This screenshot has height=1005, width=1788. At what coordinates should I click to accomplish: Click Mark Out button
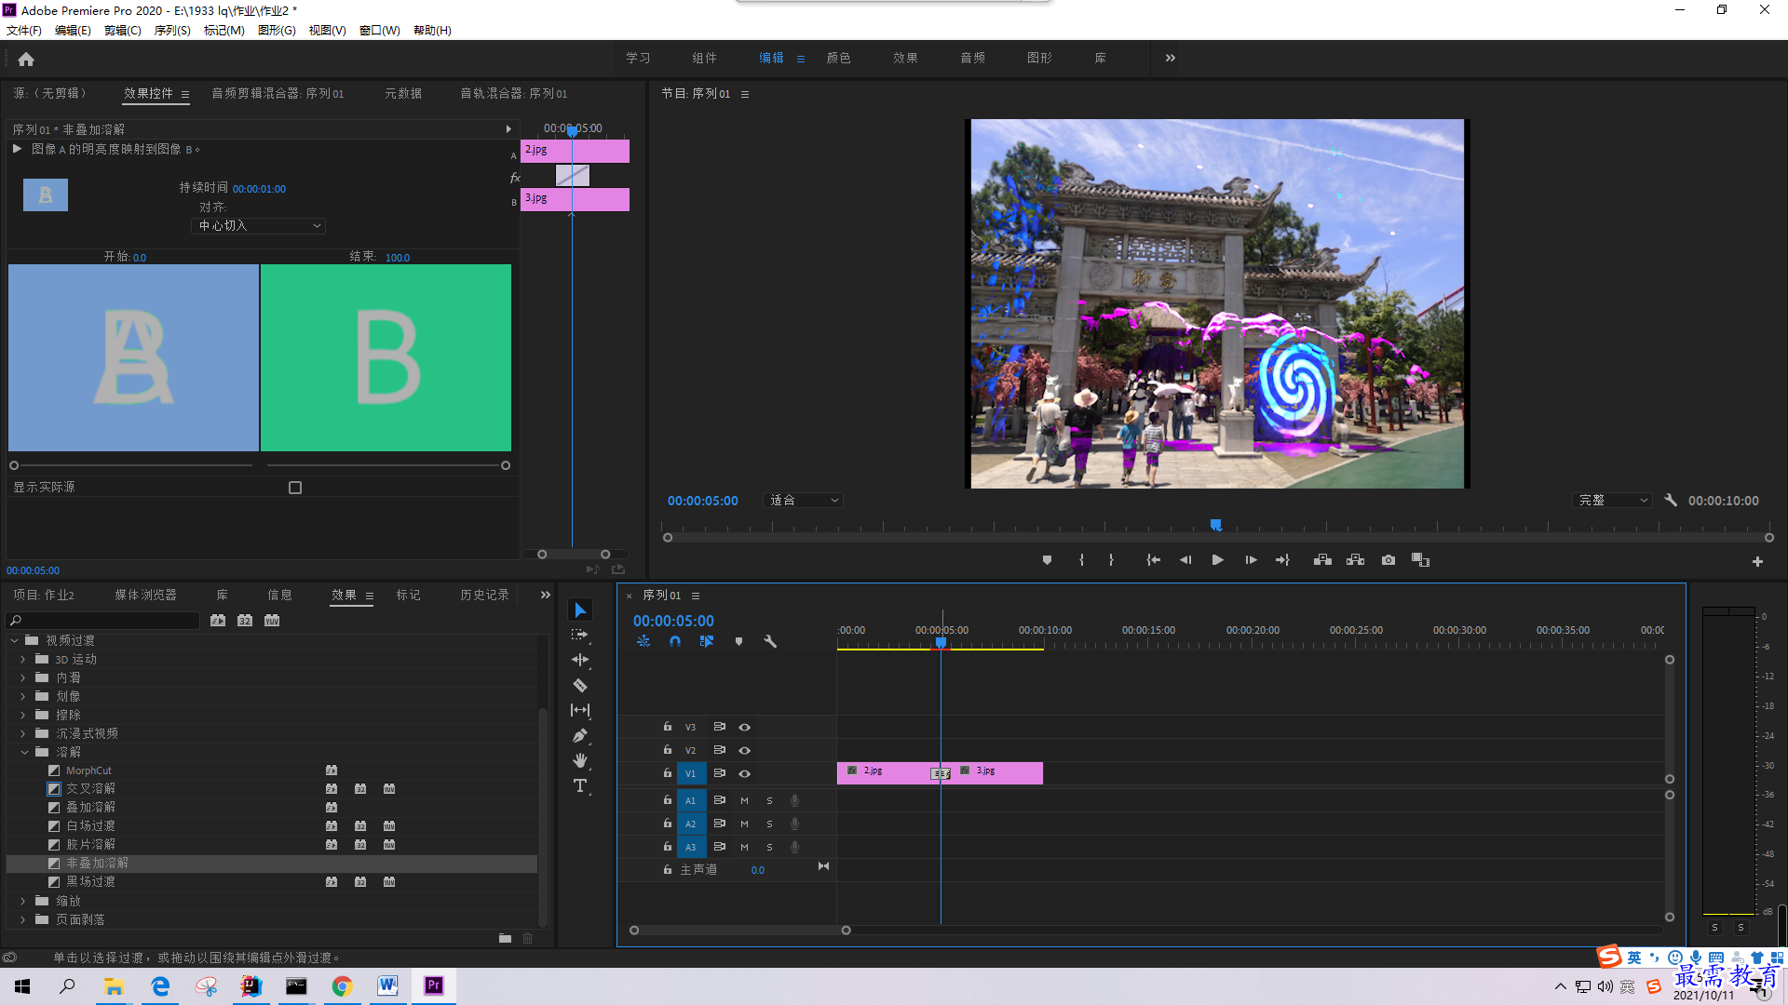pos(1111,560)
